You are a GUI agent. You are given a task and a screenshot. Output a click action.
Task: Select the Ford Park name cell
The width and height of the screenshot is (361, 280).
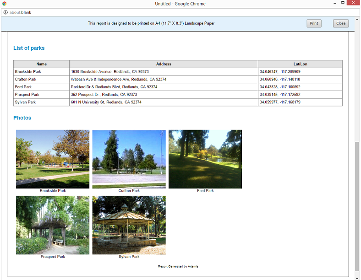tap(41, 87)
